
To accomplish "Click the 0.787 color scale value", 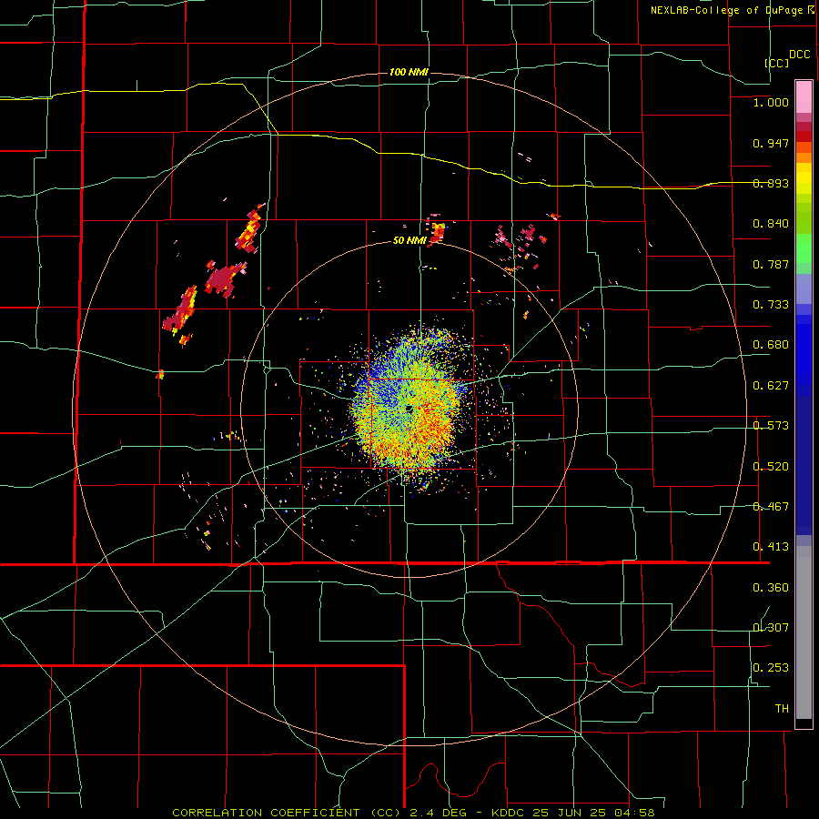I will tap(771, 264).
